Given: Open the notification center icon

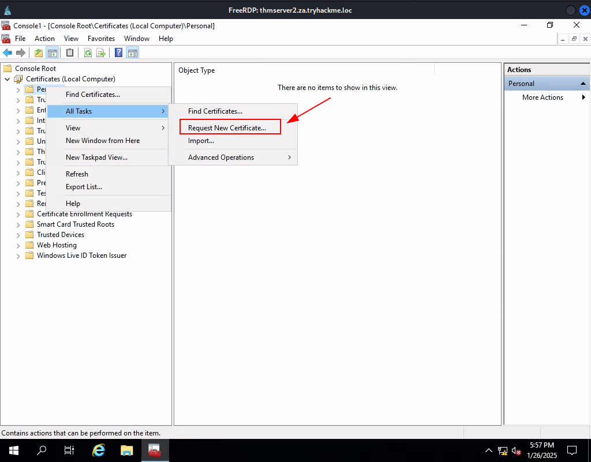Looking at the screenshot, I should tap(572, 450).
